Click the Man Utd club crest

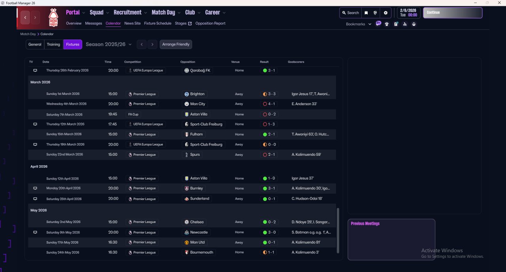tap(187, 242)
